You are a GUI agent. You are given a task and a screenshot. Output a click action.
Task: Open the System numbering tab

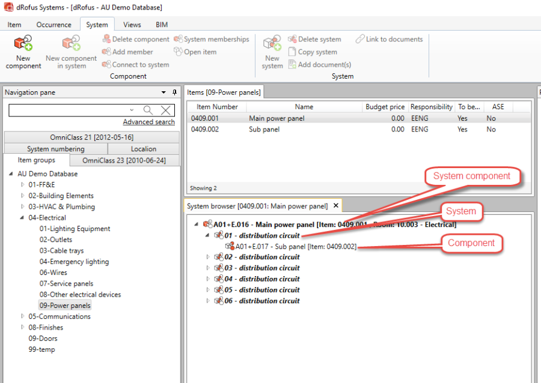coord(55,149)
